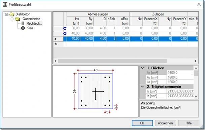Screen dimensions: 205x130
Task: Confirm selection with Ok button
Action: [142, 123]
